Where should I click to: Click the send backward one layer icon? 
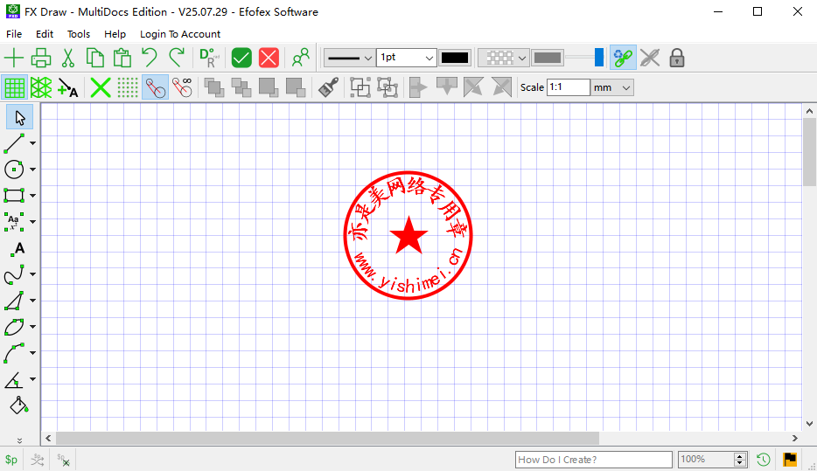point(269,87)
